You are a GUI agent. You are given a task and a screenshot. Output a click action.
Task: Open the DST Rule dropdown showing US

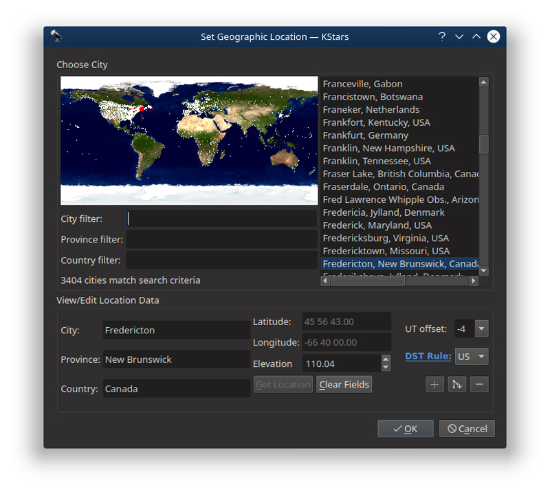click(471, 356)
